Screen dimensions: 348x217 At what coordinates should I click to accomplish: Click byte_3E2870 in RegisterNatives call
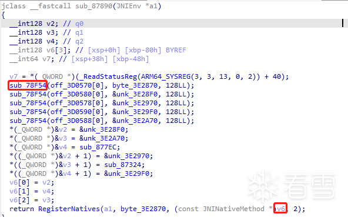click(143, 209)
